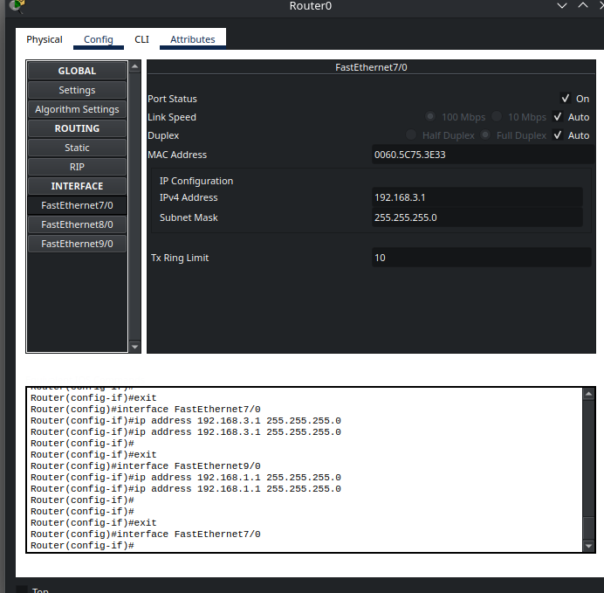Open RIP routing configuration

tap(77, 167)
